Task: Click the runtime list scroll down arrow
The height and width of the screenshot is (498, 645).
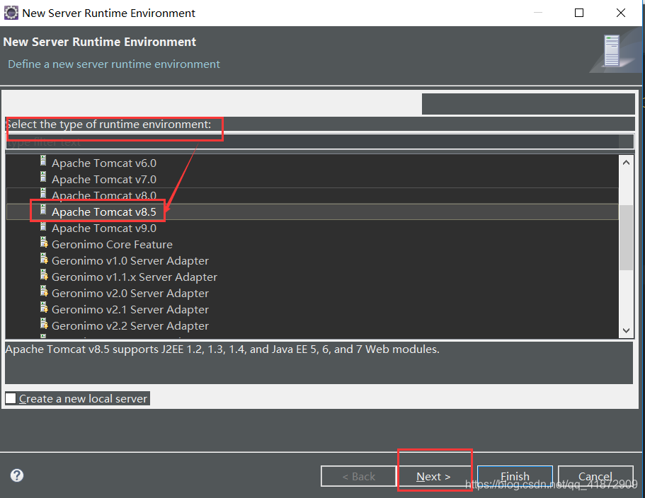Action: (x=626, y=330)
